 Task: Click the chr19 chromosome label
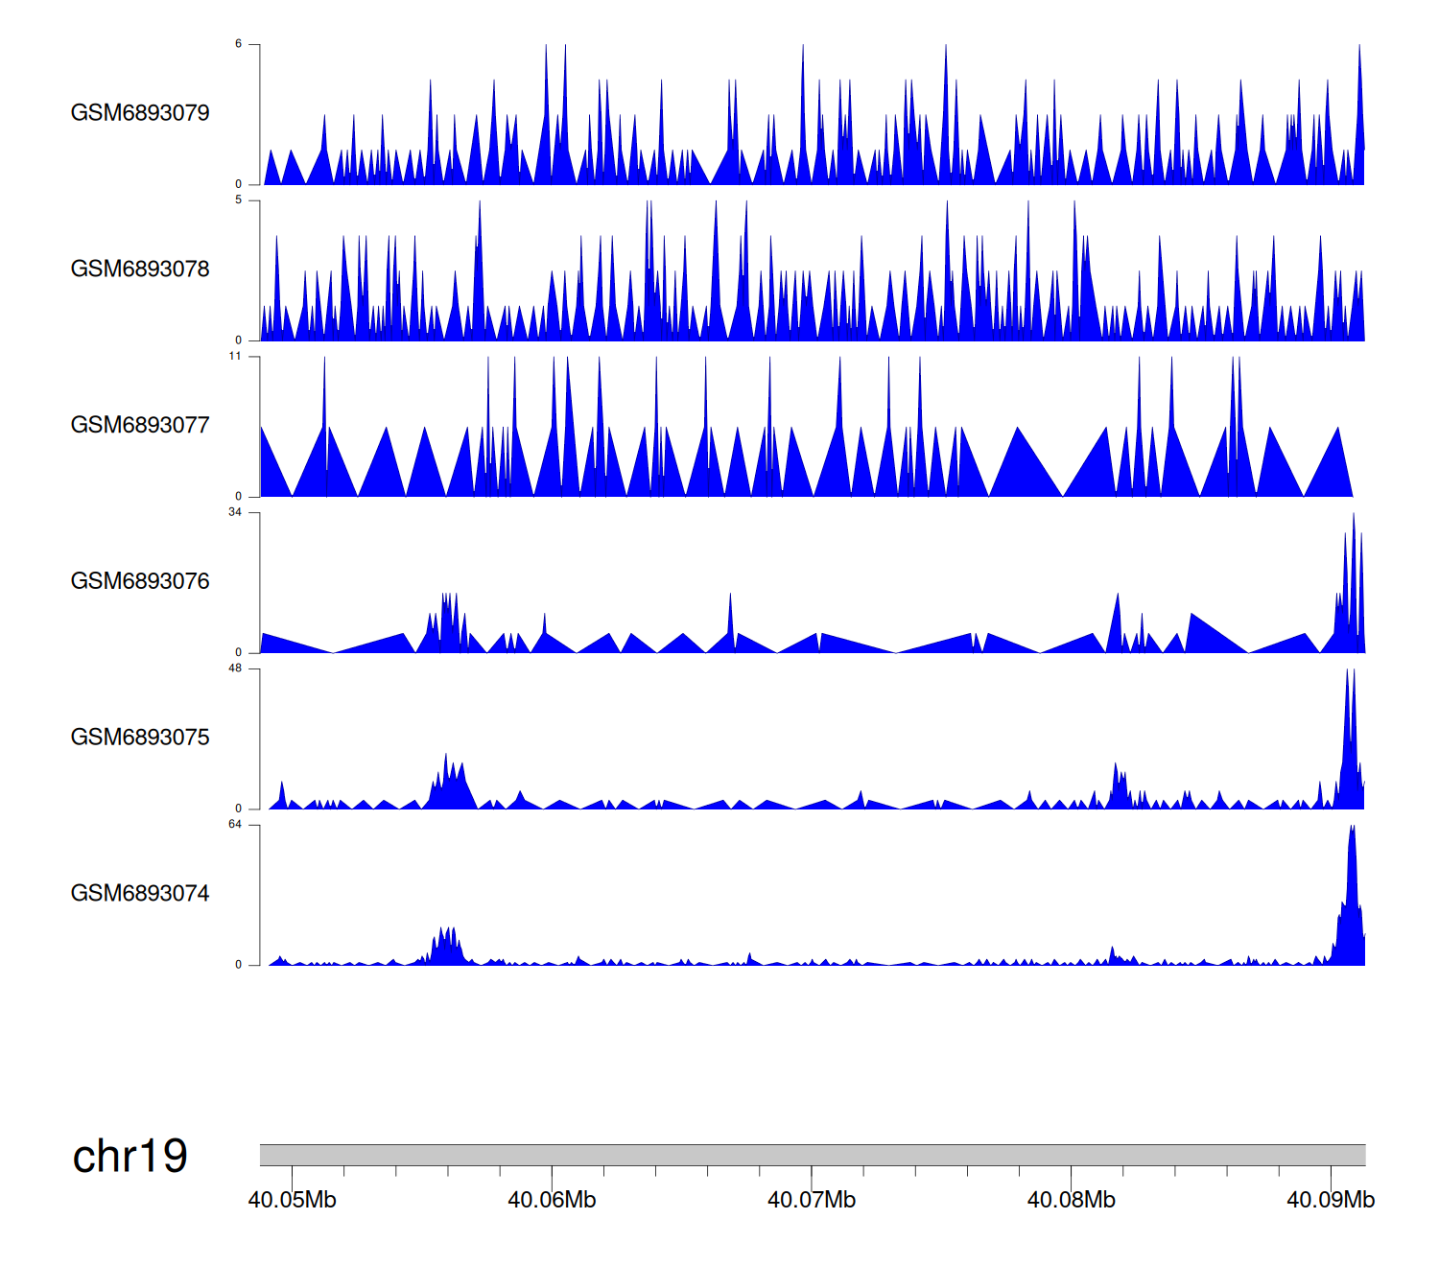130,1157
